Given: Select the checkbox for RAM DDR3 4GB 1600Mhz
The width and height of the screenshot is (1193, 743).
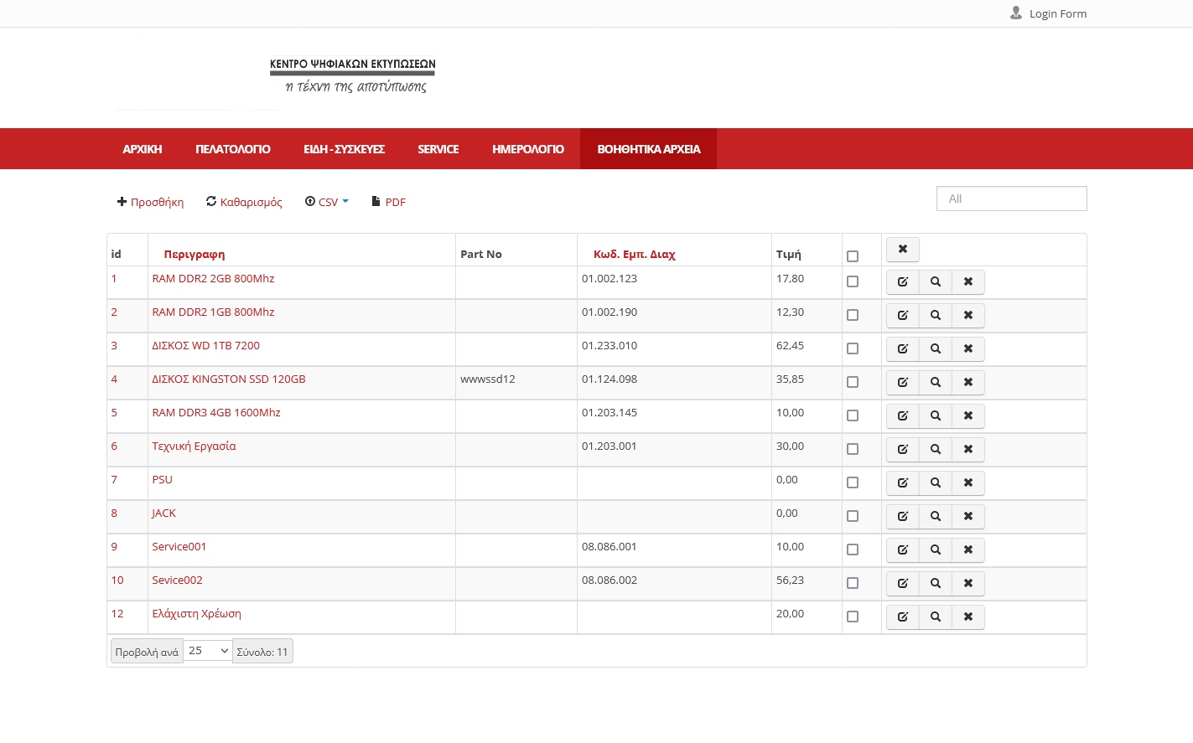Looking at the screenshot, I should tap(853, 415).
